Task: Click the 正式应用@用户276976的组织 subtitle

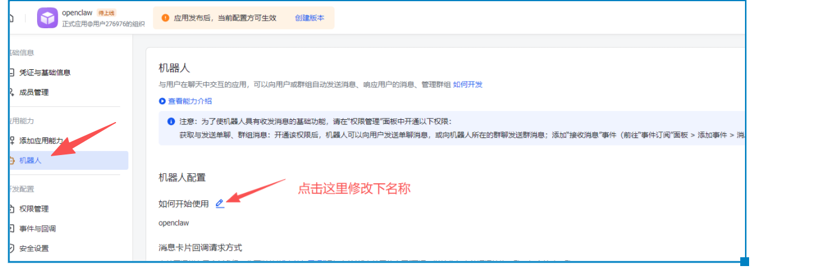Action: pos(104,24)
